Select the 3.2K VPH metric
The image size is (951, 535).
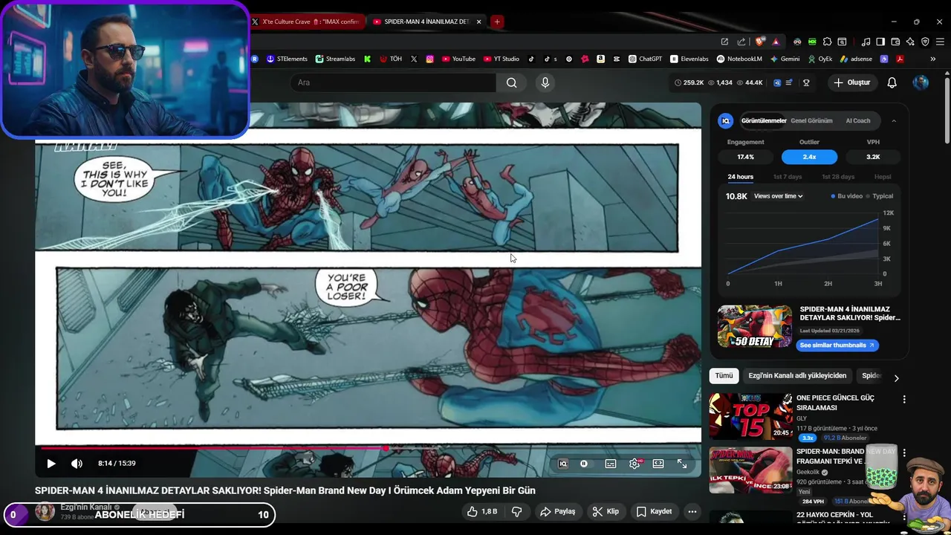tap(873, 157)
